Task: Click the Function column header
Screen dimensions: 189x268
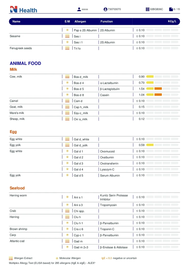Action: [x=107, y=22]
